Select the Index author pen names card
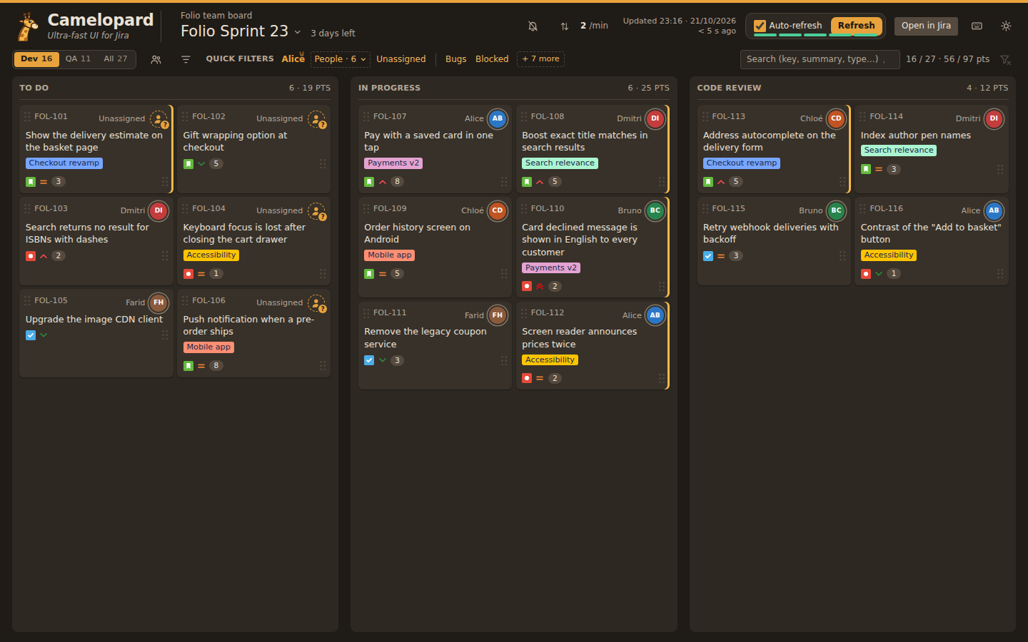The width and height of the screenshot is (1028, 642). 932,148
